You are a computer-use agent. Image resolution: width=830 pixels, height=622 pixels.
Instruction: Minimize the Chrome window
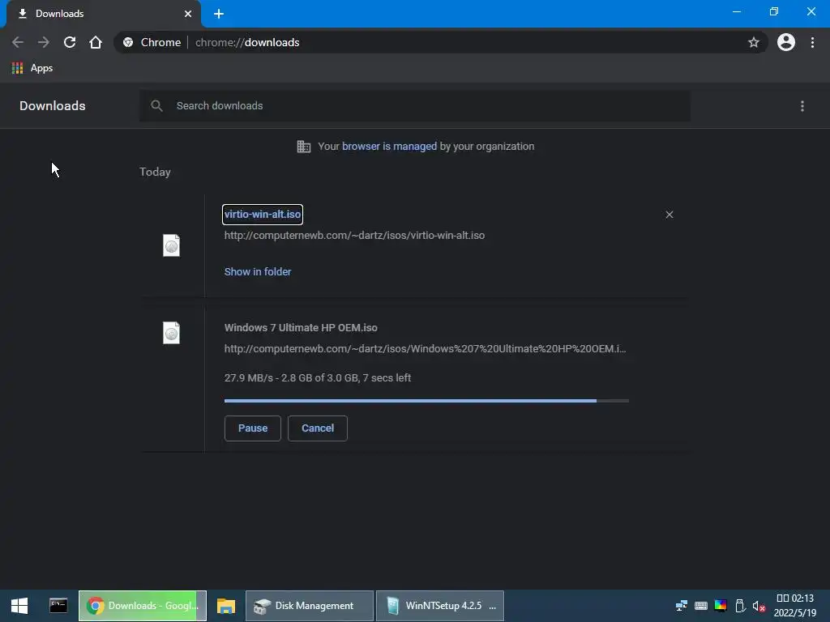pyautogui.click(x=736, y=11)
